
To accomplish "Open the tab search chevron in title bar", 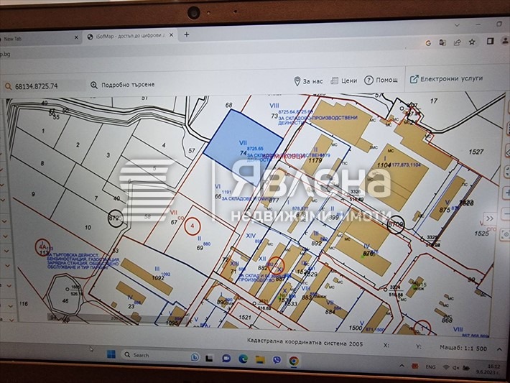I will [457, 25].
